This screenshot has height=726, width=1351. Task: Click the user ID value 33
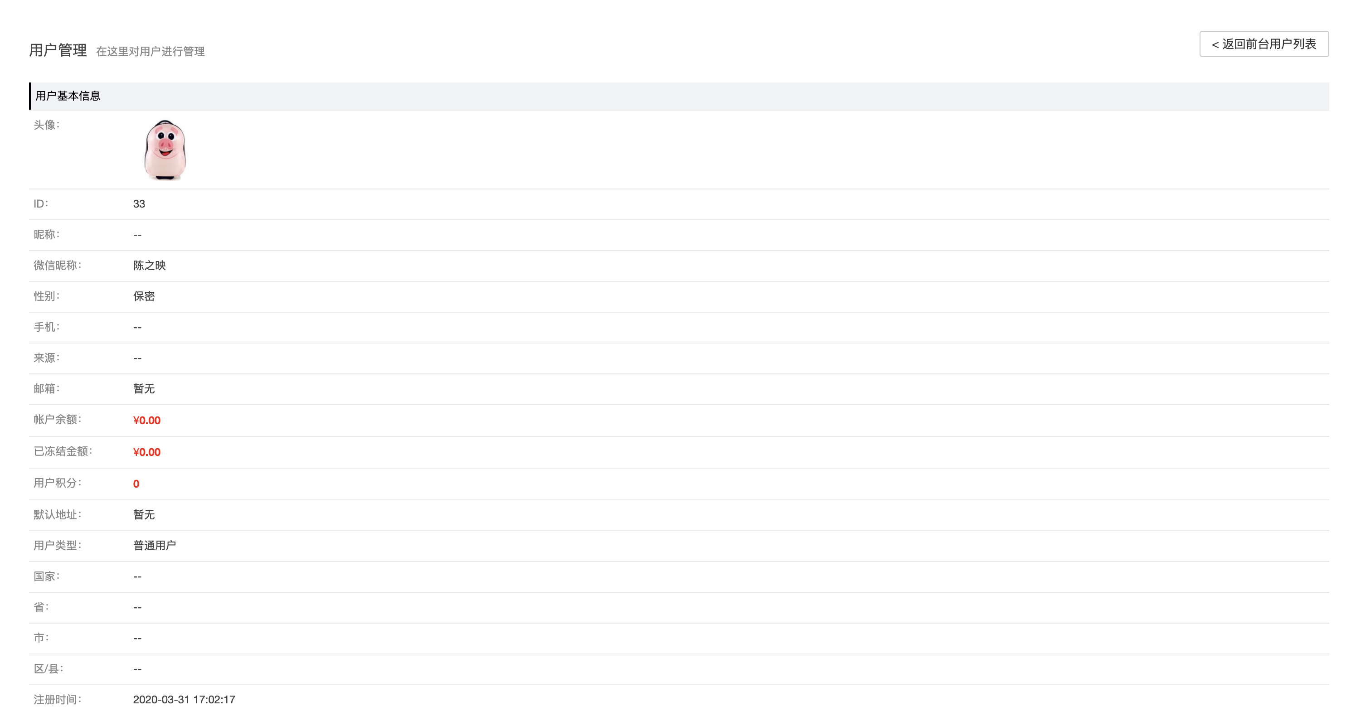point(139,204)
